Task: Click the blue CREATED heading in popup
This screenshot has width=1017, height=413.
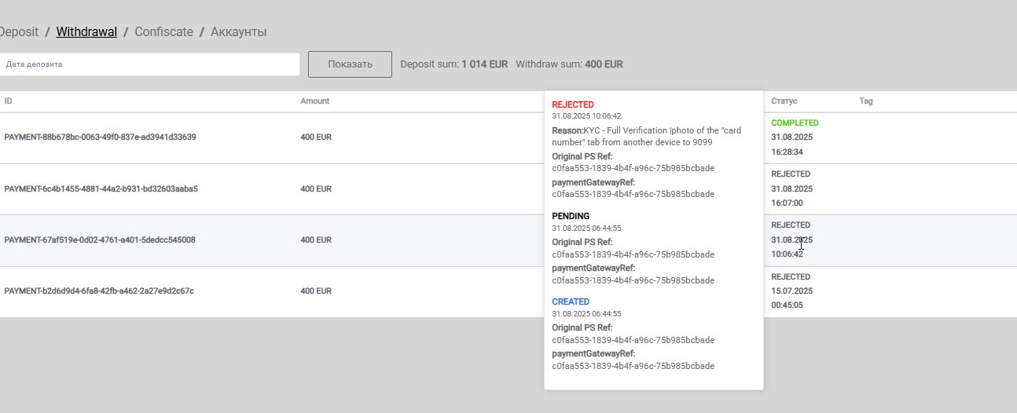Action: pyautogui.click(x=571, y=302)
